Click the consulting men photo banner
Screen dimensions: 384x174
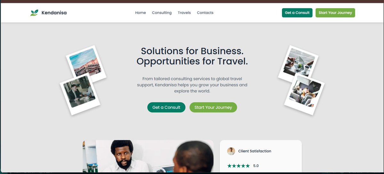(x=148, y=156)
